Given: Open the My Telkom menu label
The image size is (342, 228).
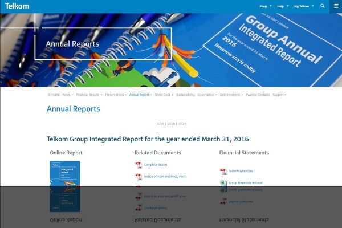Looking at the screenshot, I should tap(302, 6).
